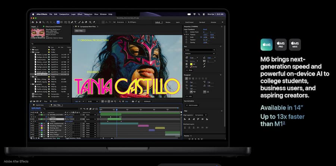Screen dimensions: 336x166
Task: Open the viewer magnification percentage dropdown
Action: pos(80,101)
